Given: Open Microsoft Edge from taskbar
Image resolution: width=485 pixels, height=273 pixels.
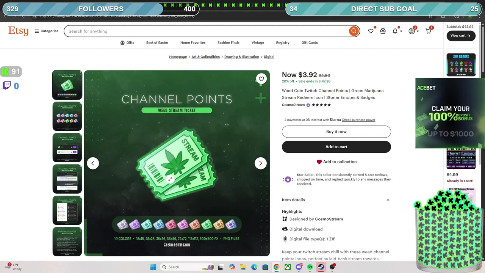Looking at the screenshot, I should [254, 267].
